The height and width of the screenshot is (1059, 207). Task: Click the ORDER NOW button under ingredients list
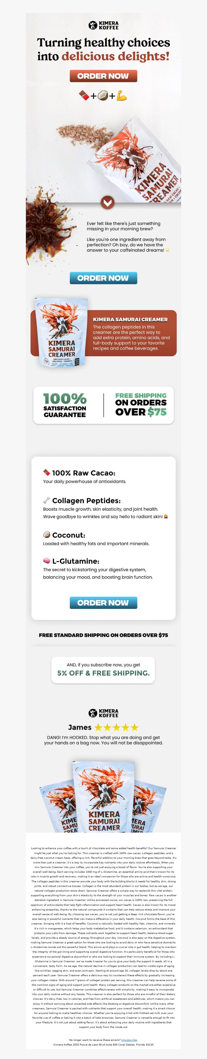(103, 603)
